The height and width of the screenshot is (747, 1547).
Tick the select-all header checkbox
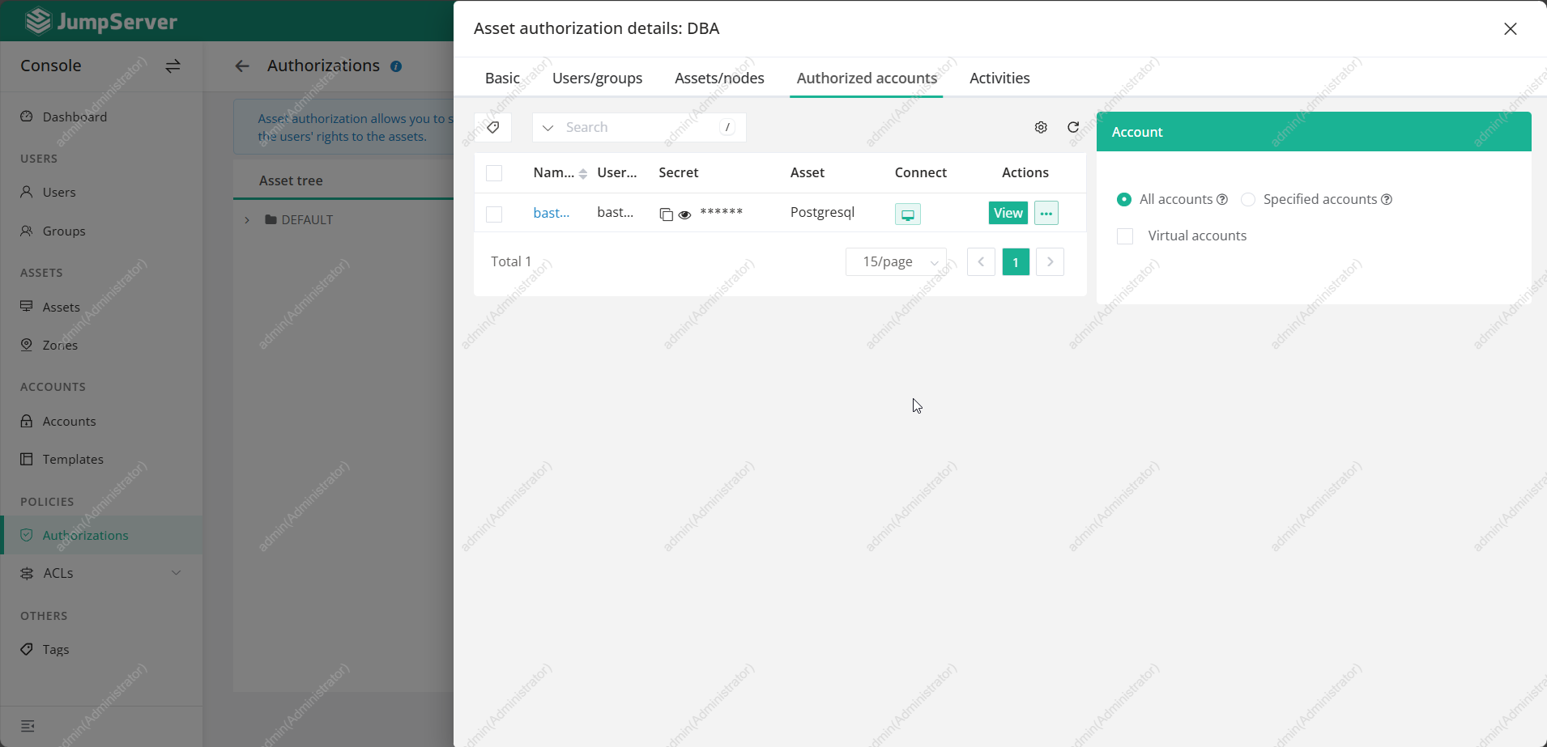[494, 173]
